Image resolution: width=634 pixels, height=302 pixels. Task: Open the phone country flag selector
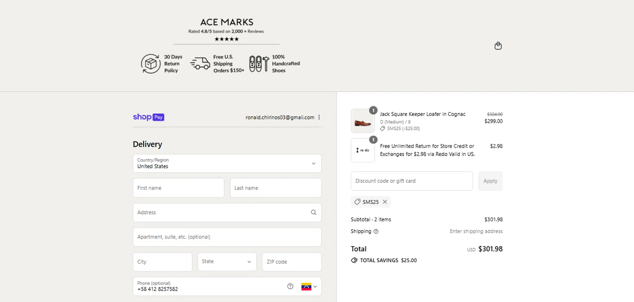[309, 286]
